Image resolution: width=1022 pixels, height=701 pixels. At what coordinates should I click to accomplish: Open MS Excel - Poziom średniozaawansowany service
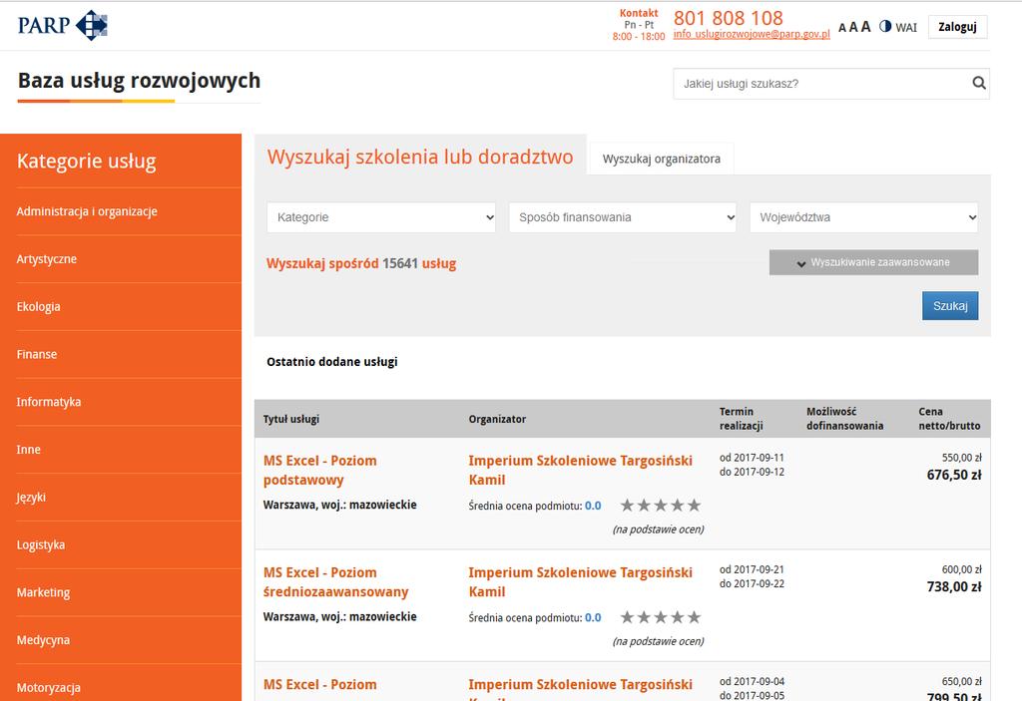click(x=335, y=582)
